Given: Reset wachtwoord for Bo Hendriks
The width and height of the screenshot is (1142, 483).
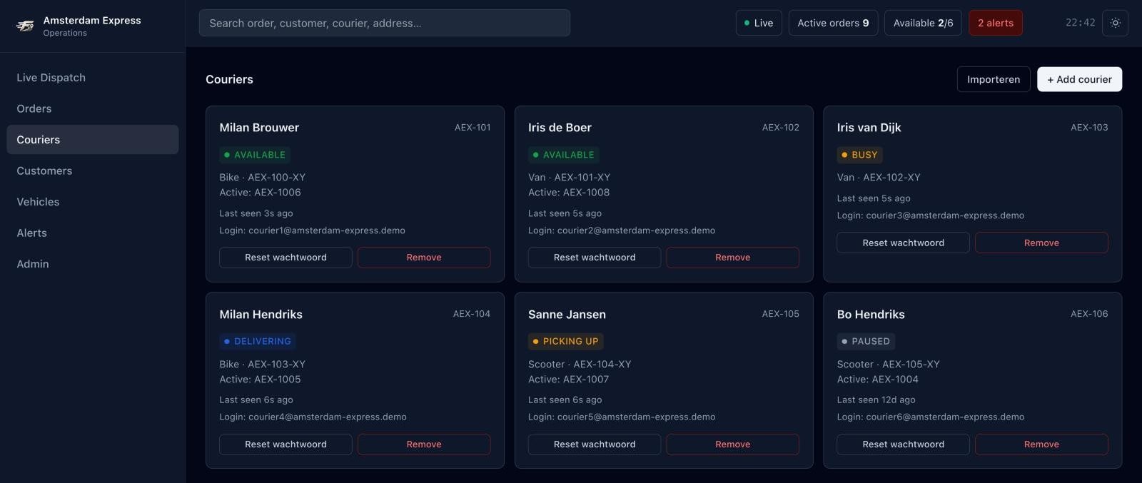Looking at the screenshot, I should point(903,444).
